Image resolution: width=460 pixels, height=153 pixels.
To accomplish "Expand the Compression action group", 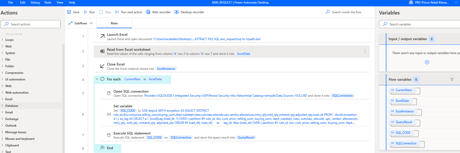I will (2, 73).
